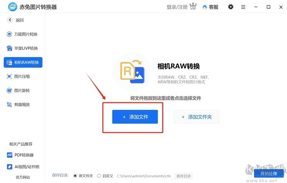Click the 更改目录 button
Image resolution: width=287 pixels, height=183 pixels.
coord(184,176)
